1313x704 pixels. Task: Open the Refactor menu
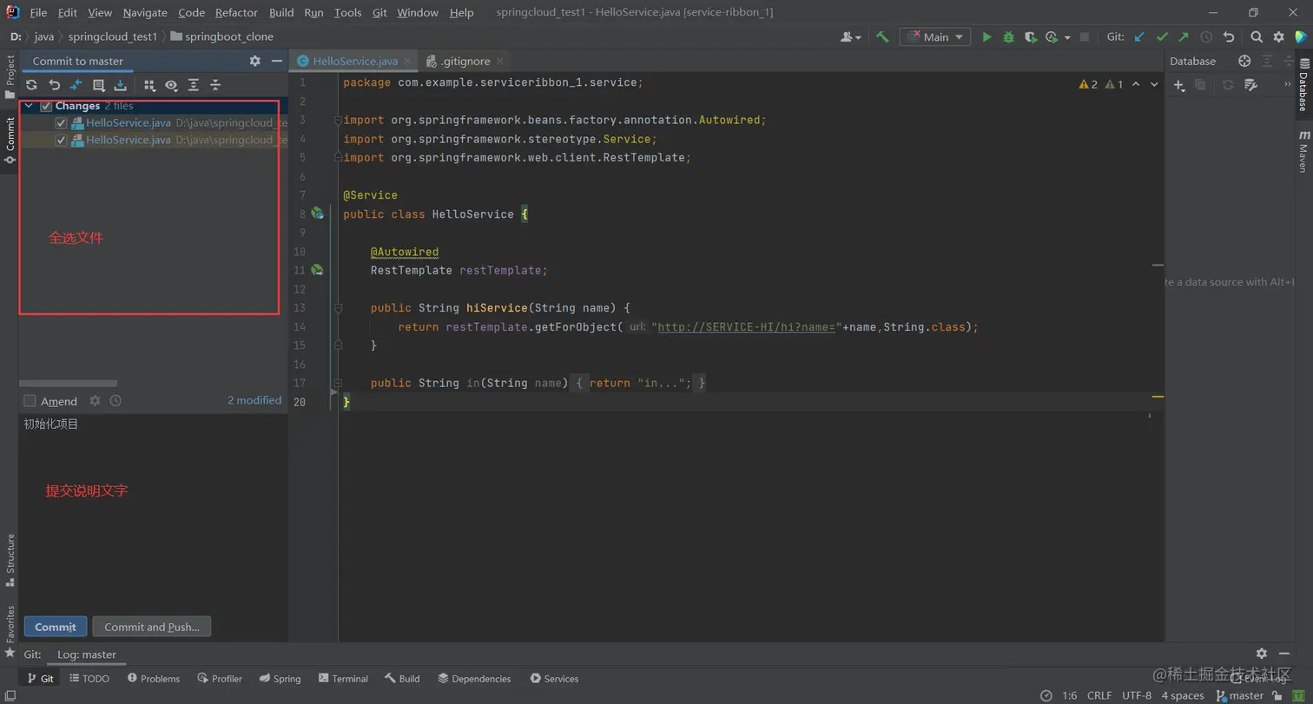pyautogui.click(x=237, y=12)
